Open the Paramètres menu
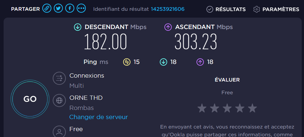304x137 pixels. tap(280, 9)
